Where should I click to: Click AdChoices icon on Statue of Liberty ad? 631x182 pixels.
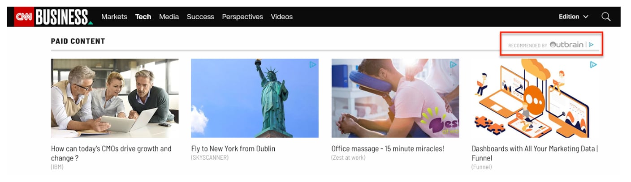tap(313, 65)
